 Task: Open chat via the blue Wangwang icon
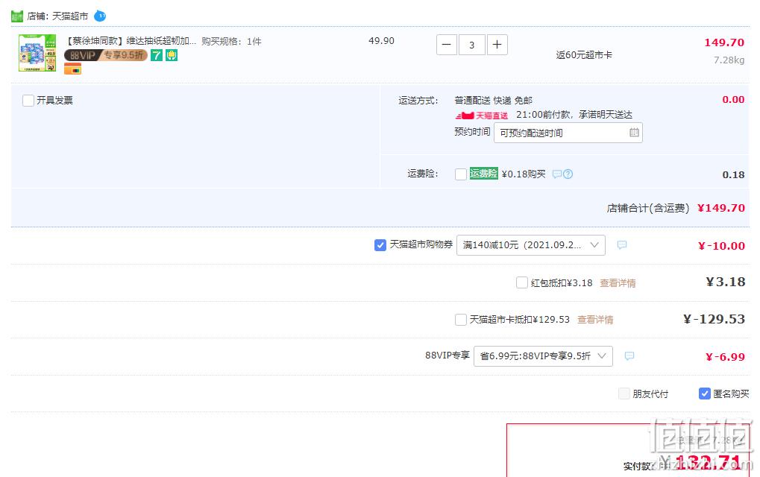[100, 16]
